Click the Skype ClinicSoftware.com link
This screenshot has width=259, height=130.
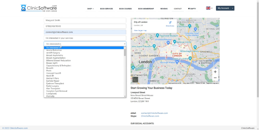150,116
